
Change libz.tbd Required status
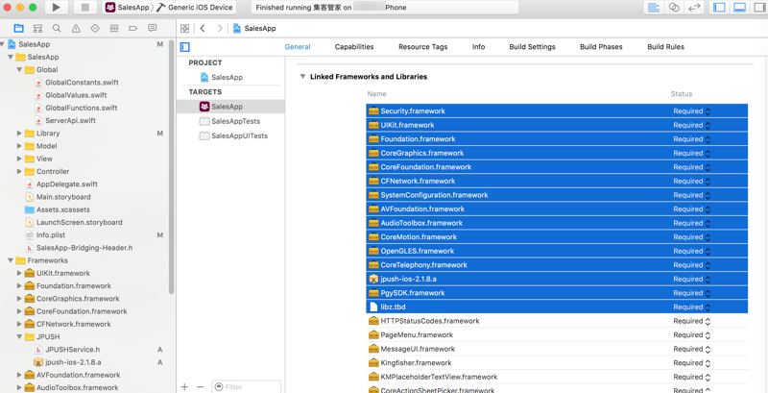pos(691,307)
